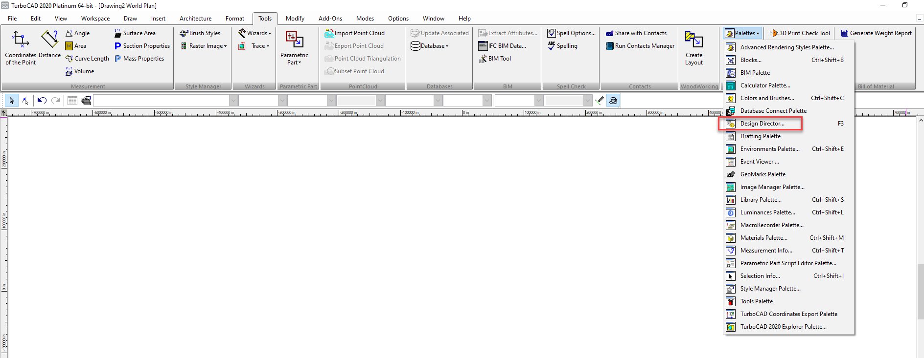This screenshot has width=924, height=358.
Task: Click Import Point Cloud
Action: (x=355, y=33)
